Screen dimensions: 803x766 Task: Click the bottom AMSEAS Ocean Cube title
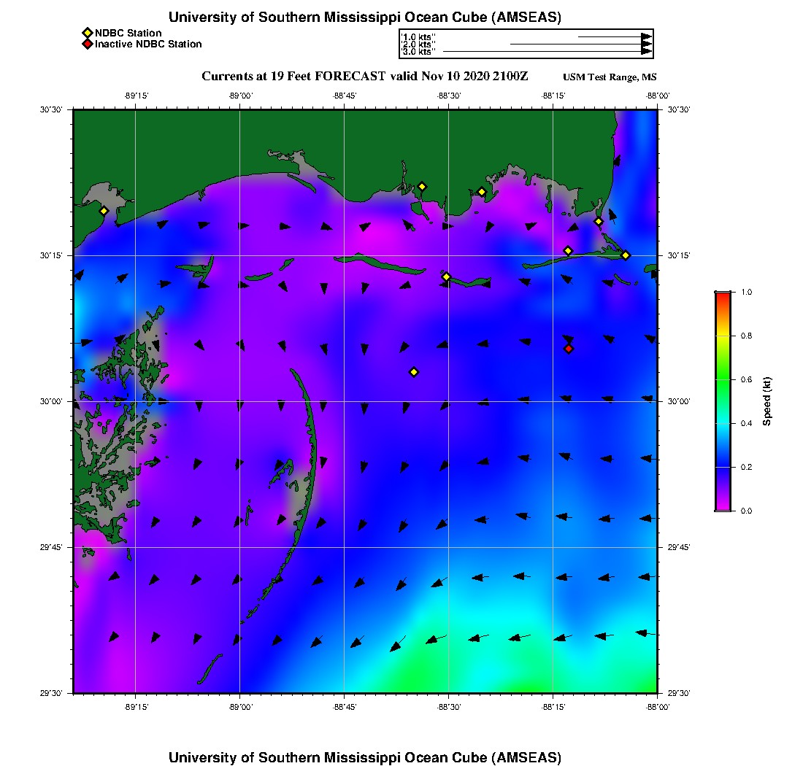tap(365, 757)
